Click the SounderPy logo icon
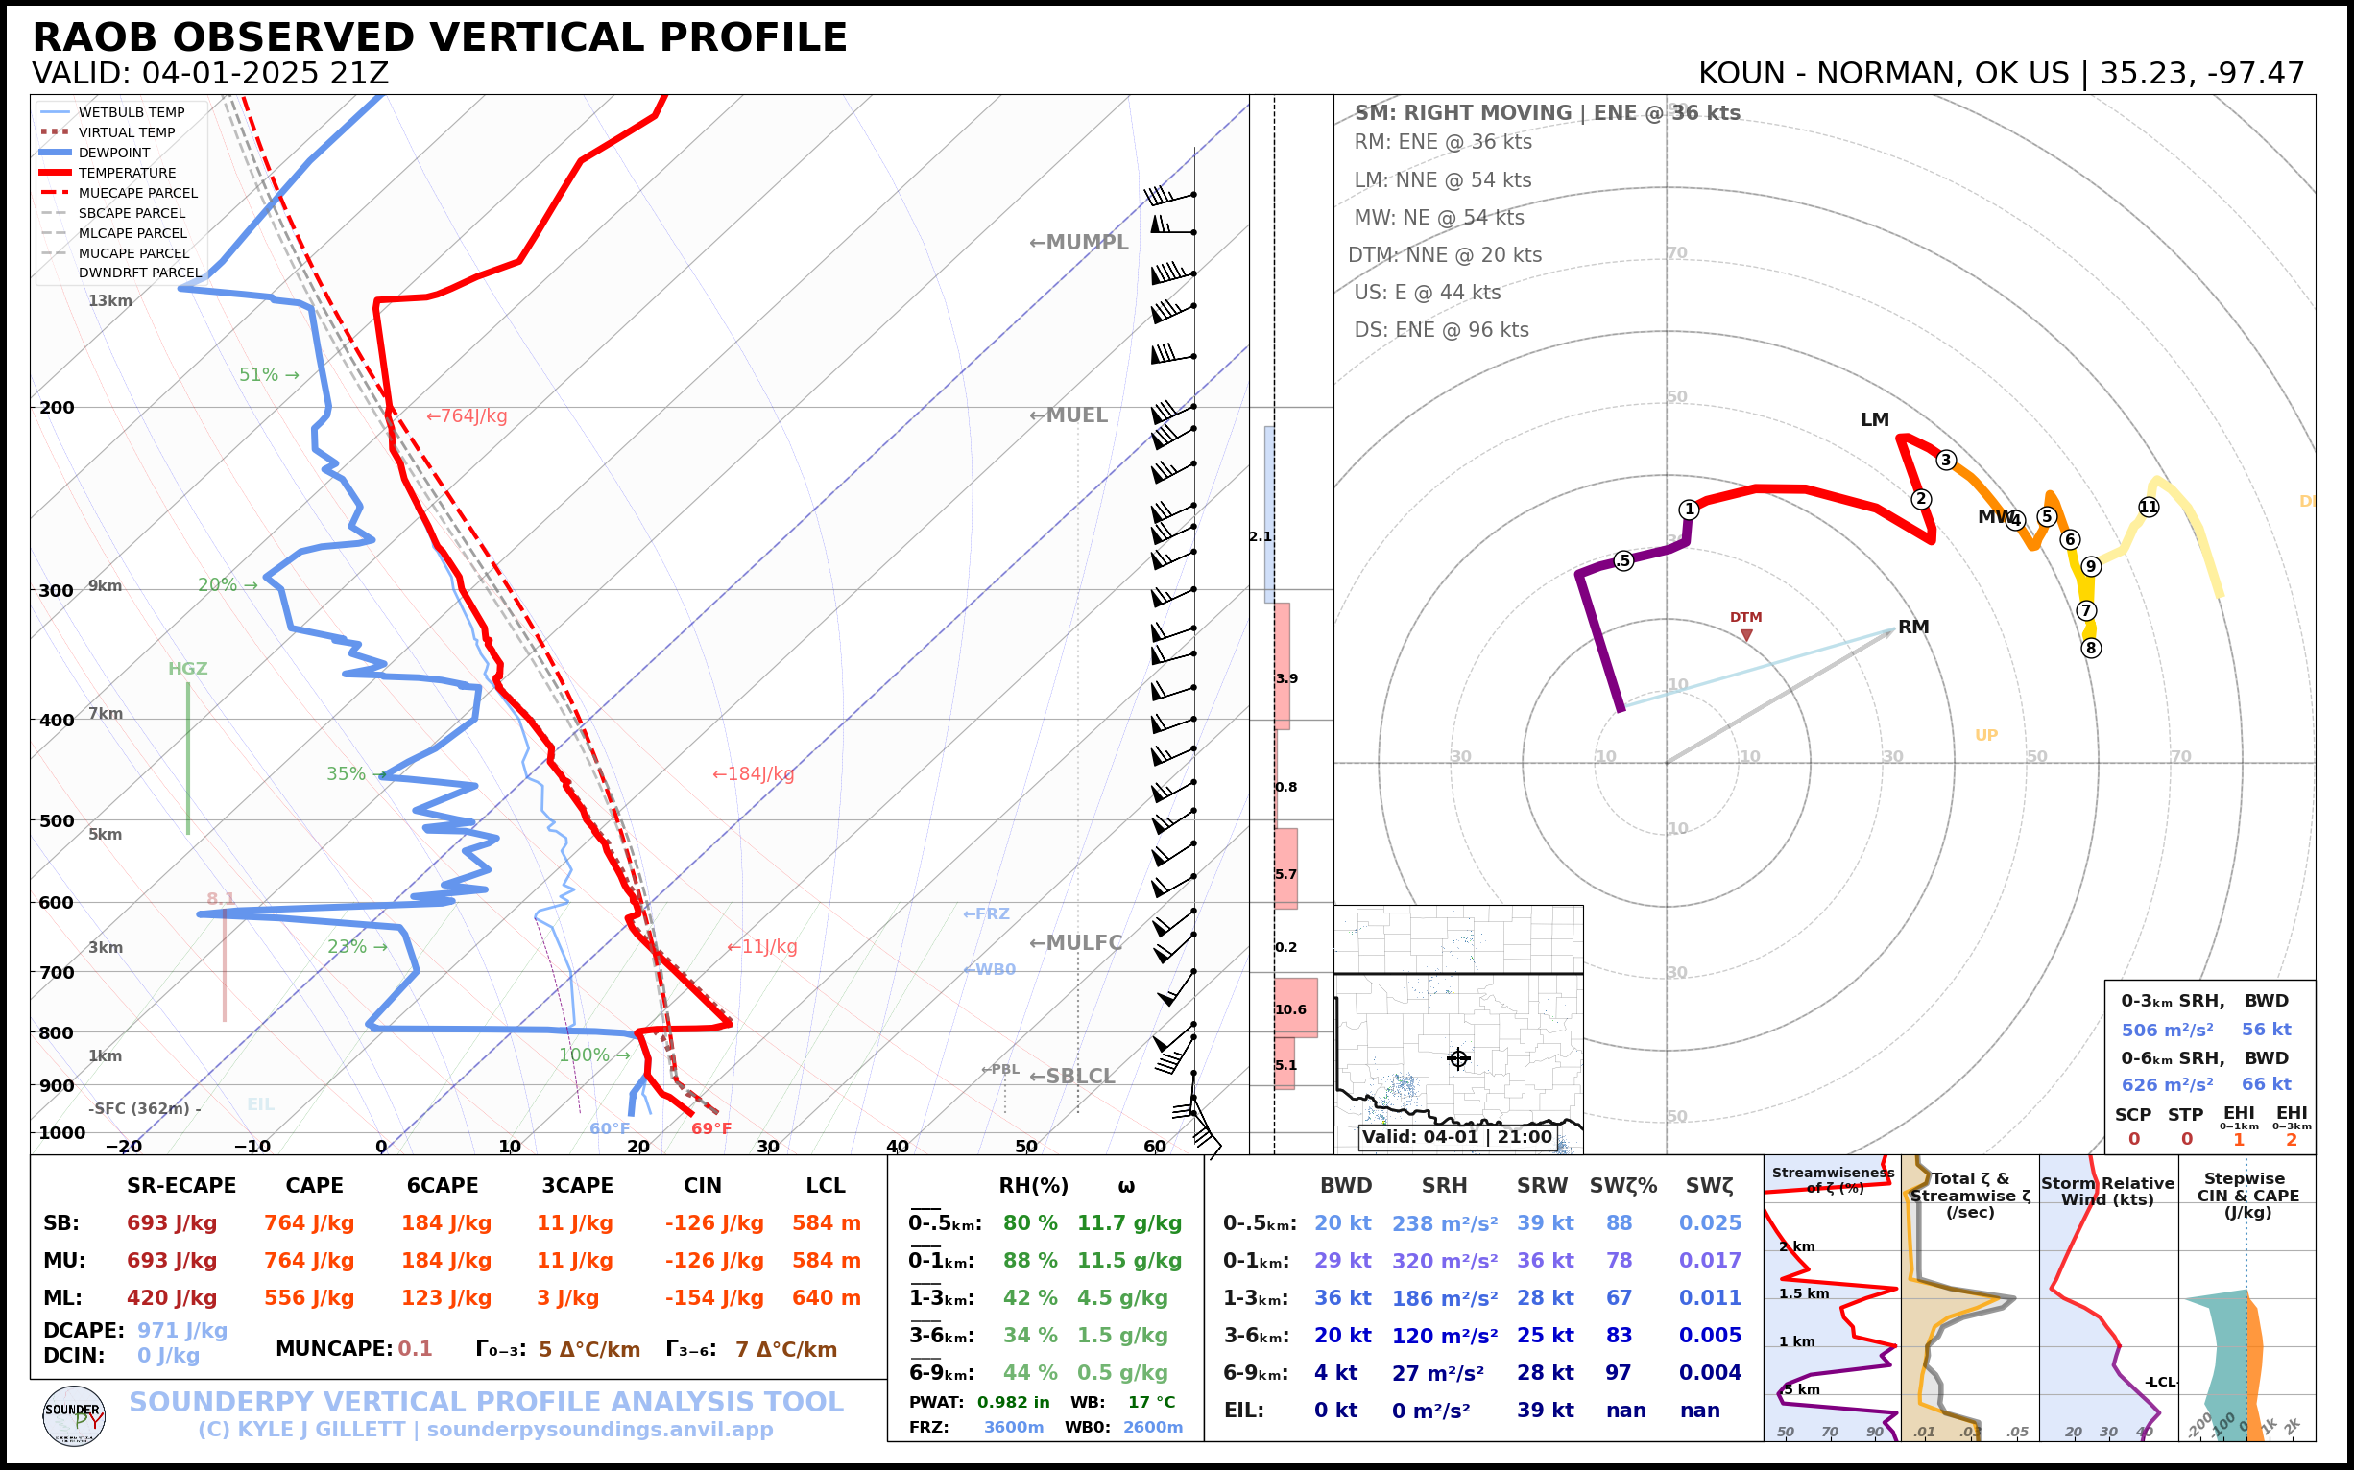Screen dimensions: 2354x1470 tap(74, 1415)
